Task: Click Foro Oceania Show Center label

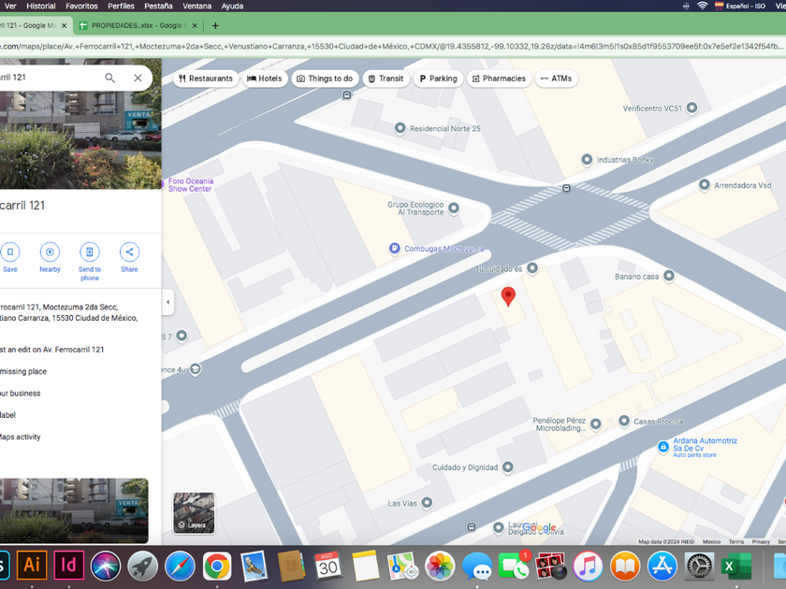Action: pos(191,185)
